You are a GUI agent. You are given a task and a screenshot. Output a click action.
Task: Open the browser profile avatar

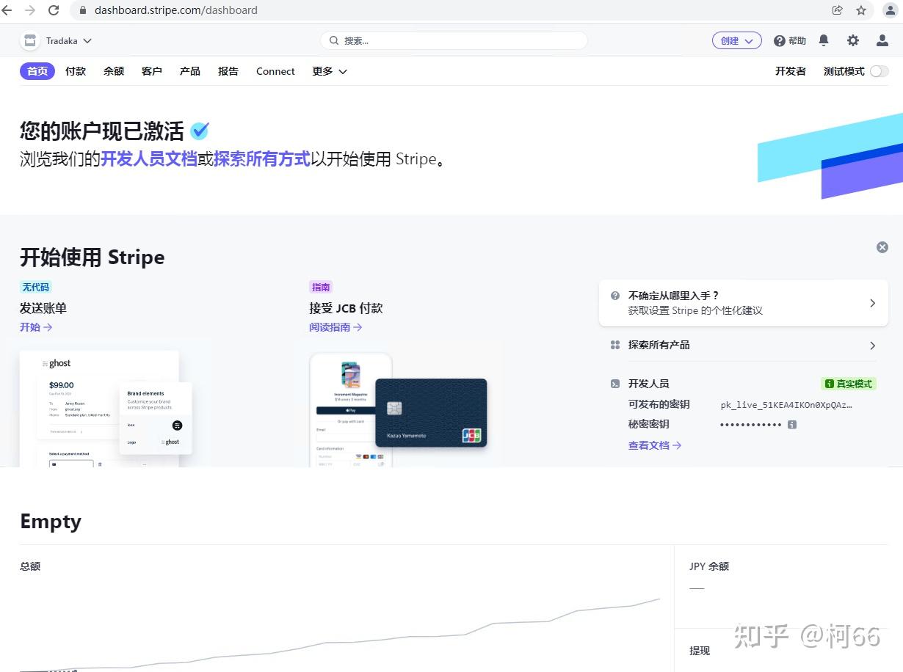(890, 10)
